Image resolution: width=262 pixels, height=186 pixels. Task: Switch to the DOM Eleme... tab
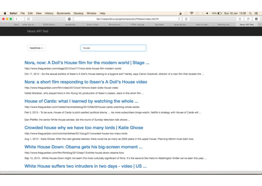coord(50,24)
